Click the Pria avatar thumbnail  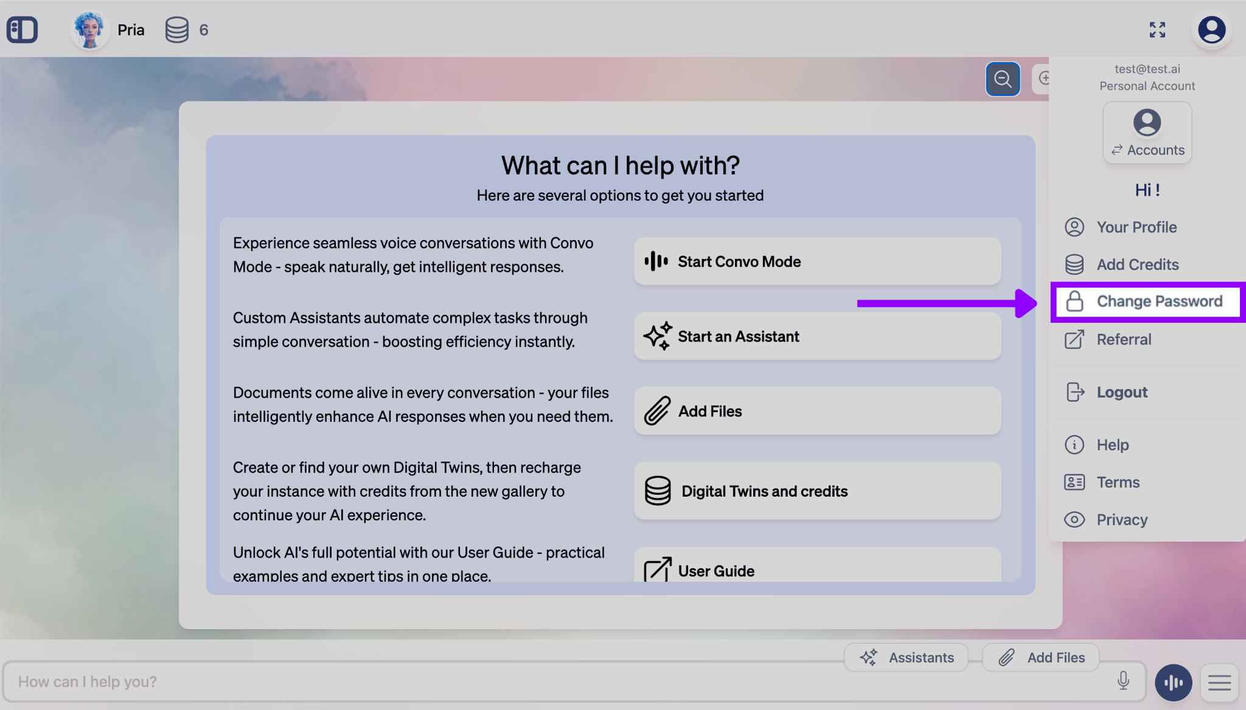(x=89, y=30)
